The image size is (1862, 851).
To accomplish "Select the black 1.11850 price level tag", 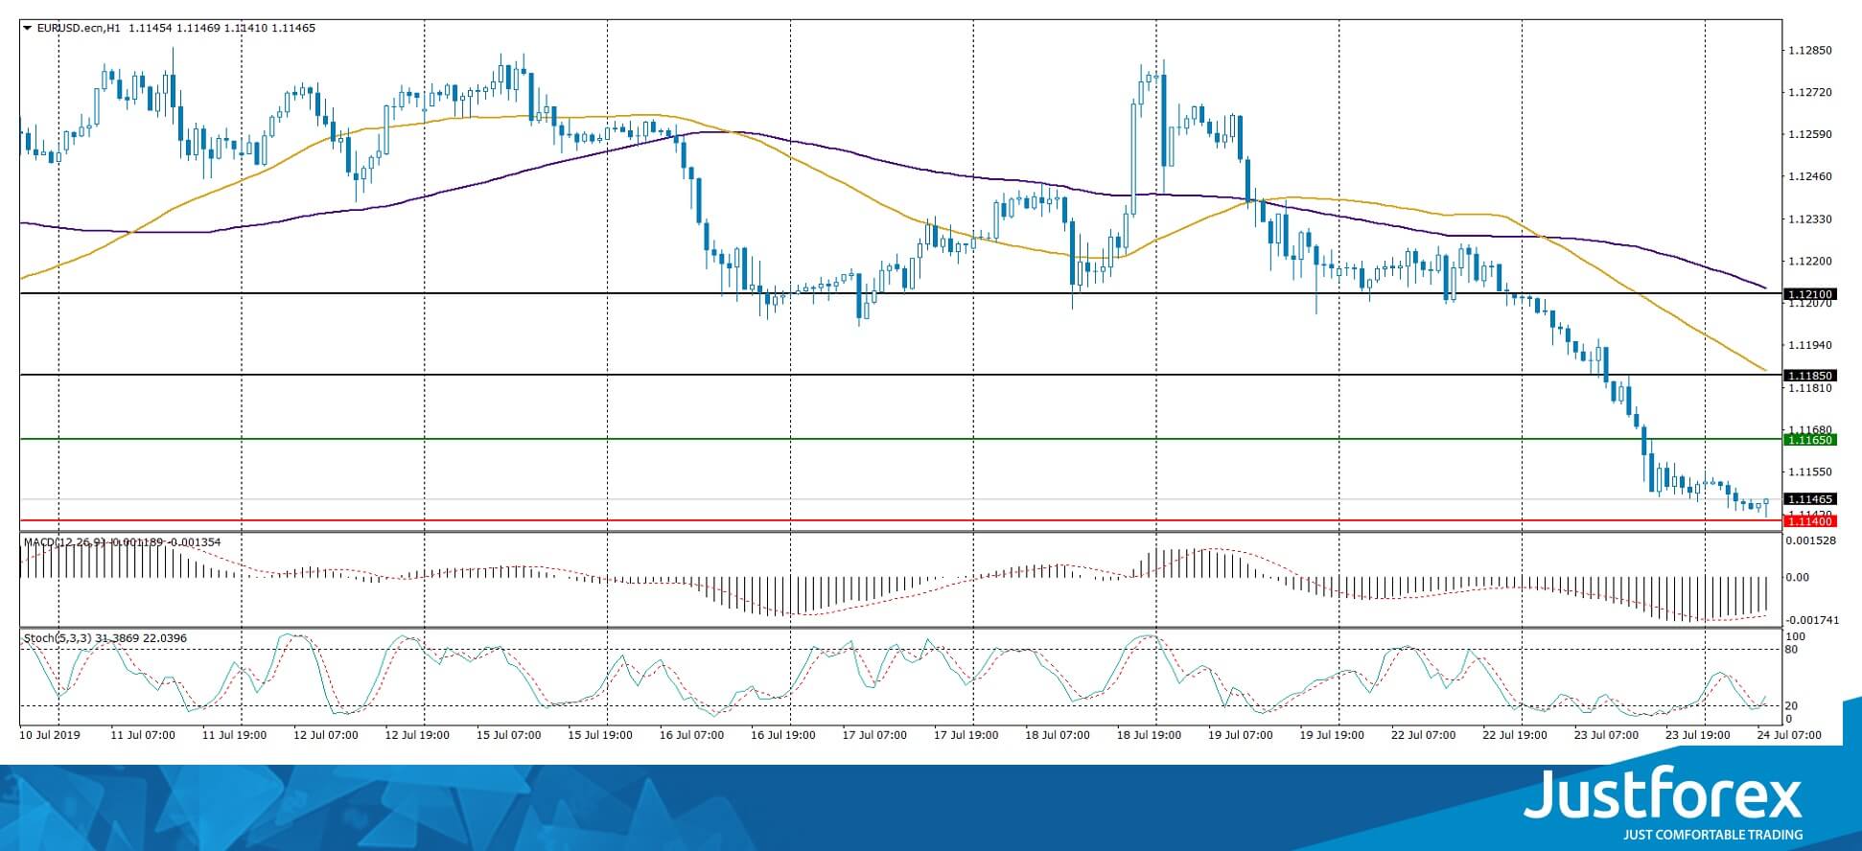I will 1809,375.
